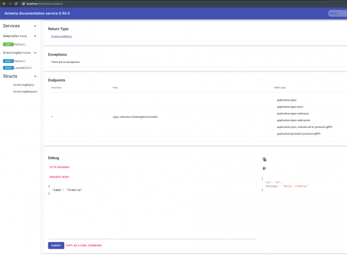Open the GreetingRequest struct in sidebar

tap(25, 92)
